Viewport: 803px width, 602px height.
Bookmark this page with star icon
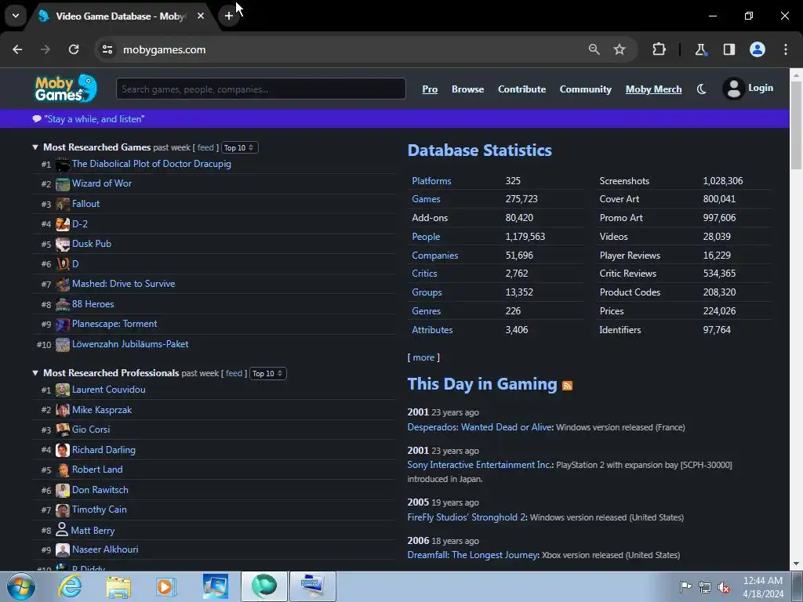point(620,49)
